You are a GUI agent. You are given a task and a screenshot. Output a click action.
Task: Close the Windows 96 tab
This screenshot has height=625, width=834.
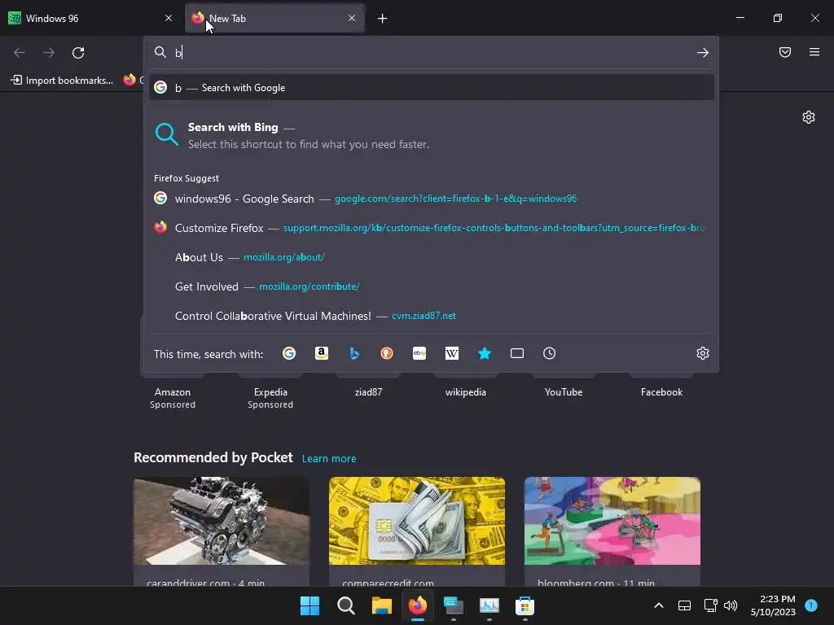tap(169, 18)
